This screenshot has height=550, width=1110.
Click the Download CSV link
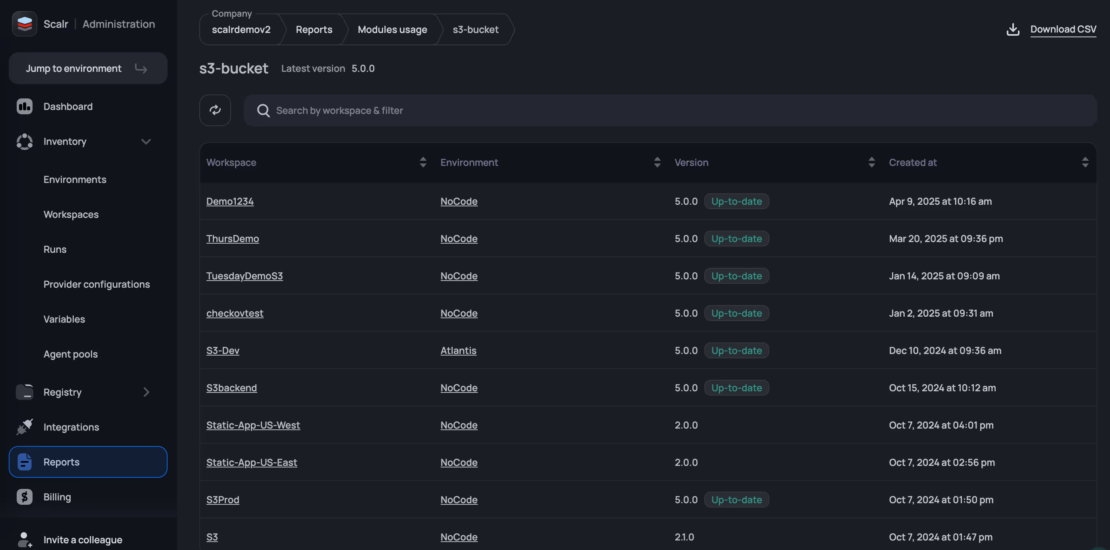click(x=1063, y=29)
